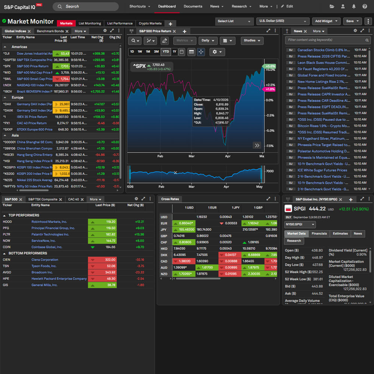Screen dimensions: 374x374
Task: Click the Global Indices horizontal scrollbar
Action: 34,191
